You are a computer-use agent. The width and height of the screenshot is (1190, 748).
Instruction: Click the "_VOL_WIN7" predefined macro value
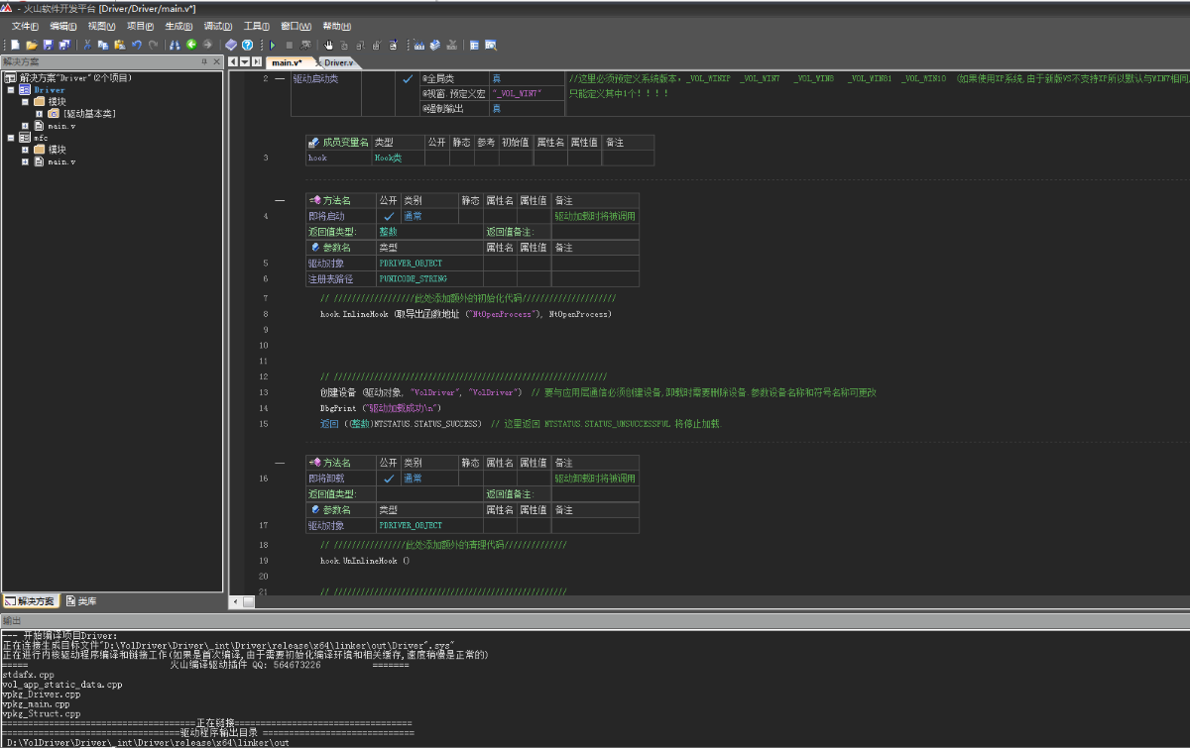[x=517, y=93]
